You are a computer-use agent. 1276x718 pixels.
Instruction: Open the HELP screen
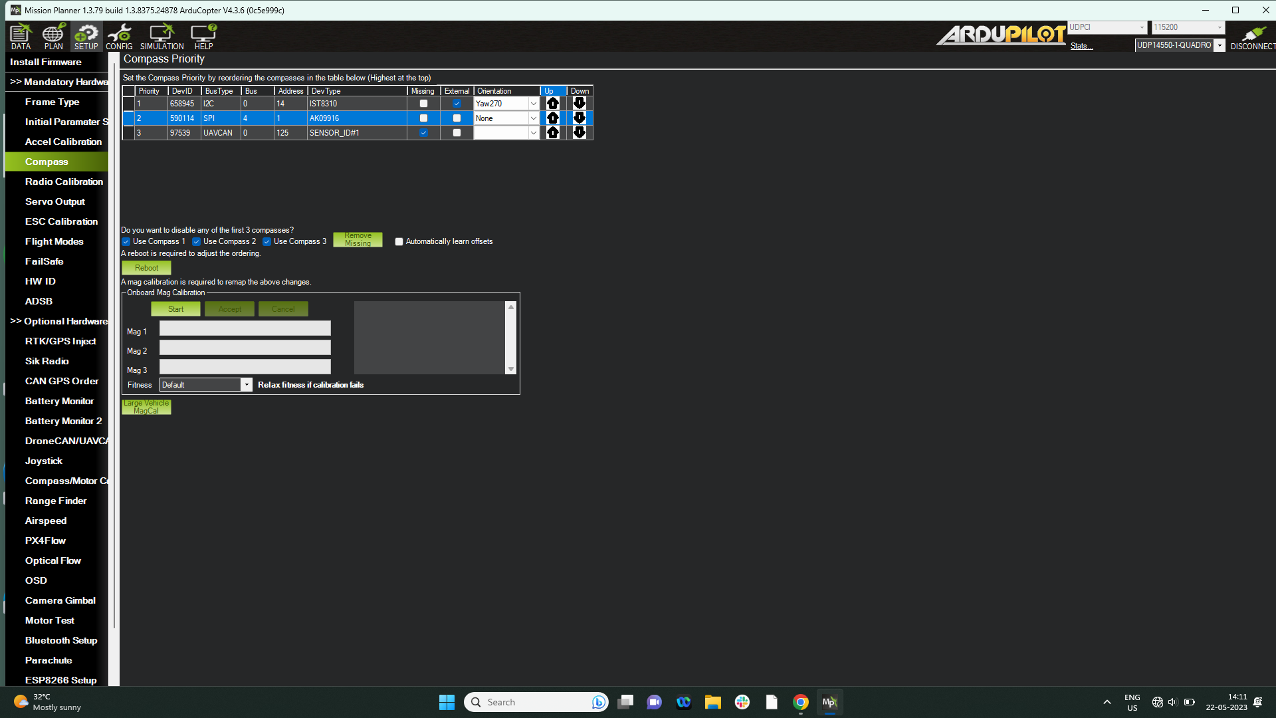[203, 37]
